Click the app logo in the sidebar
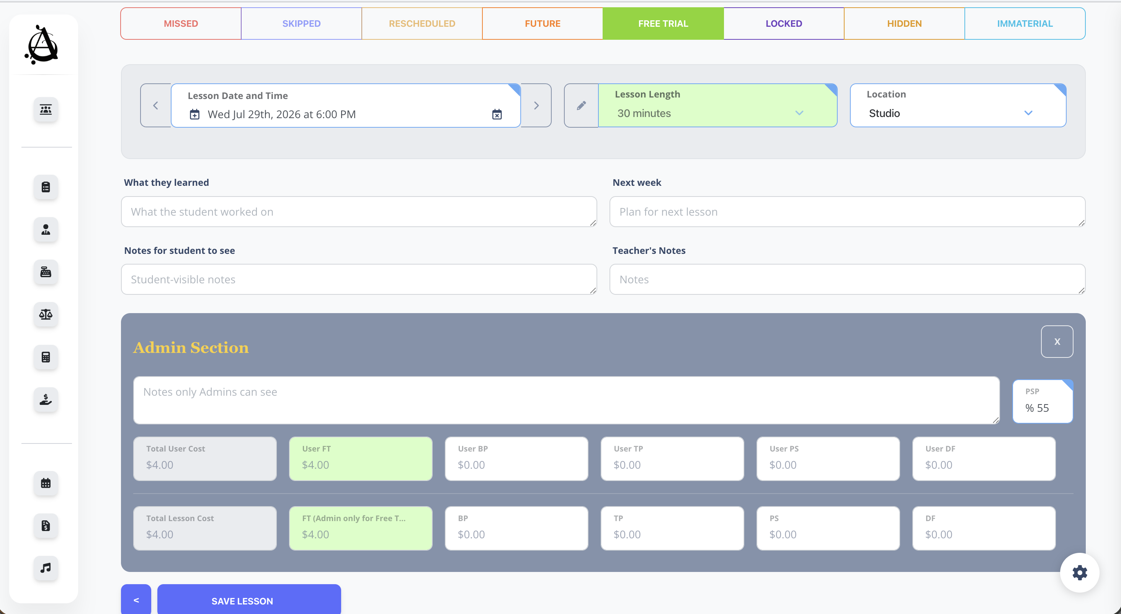Screen dimensions: 1121x614 (42, 45)
